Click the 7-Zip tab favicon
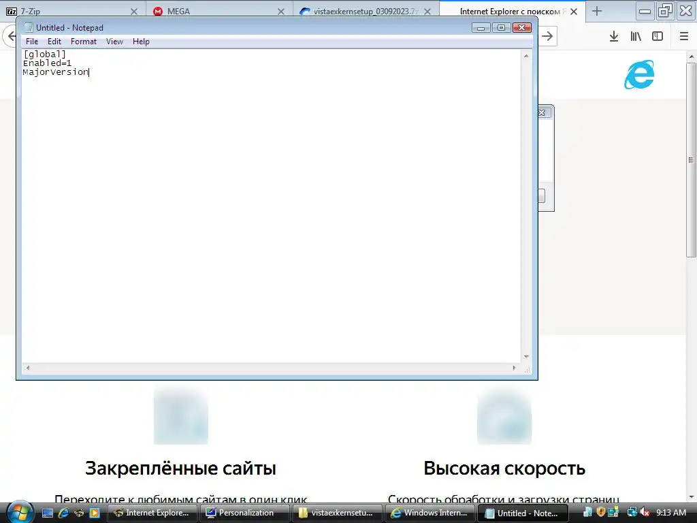The height and width of the screenshot is (523, 697). coord(12,12)
